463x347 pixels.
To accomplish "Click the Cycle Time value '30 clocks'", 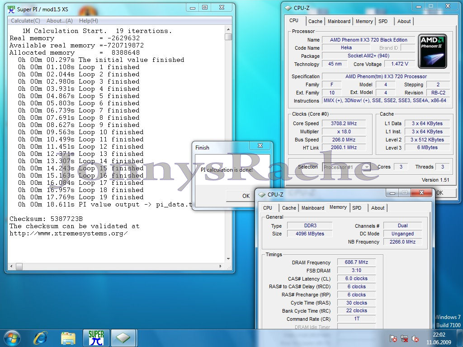I will click(356, 303).
